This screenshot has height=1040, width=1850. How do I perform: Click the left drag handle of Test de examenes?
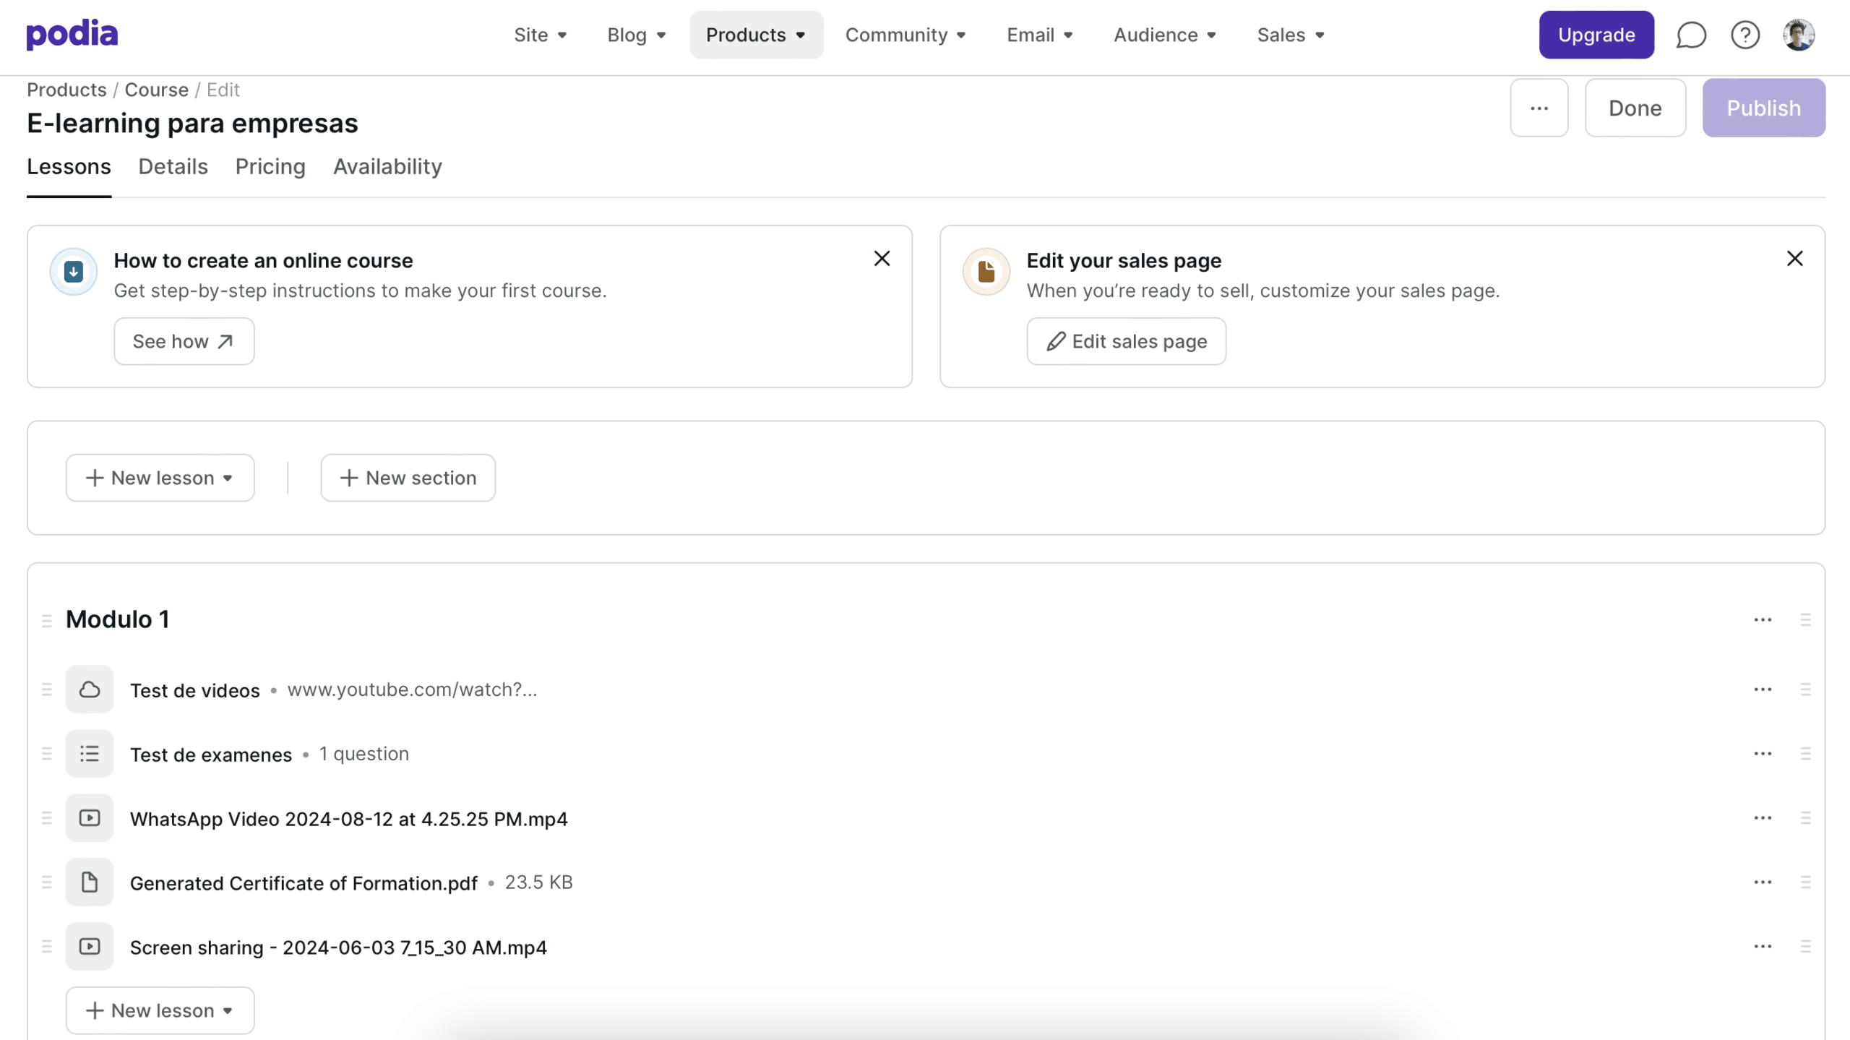pos(47,754)
